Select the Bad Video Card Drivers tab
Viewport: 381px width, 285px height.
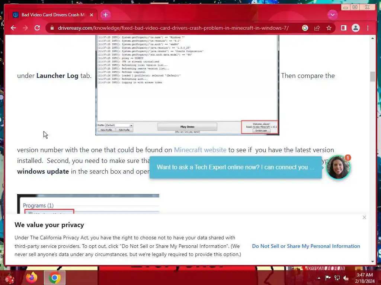[x=53, y=15]
